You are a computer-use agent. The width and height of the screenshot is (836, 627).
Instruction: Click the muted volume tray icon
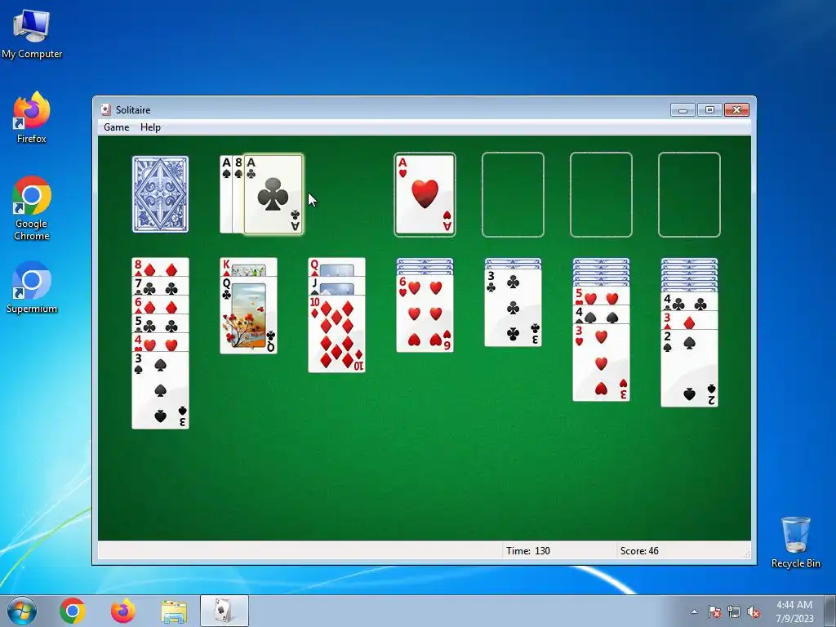754,611
